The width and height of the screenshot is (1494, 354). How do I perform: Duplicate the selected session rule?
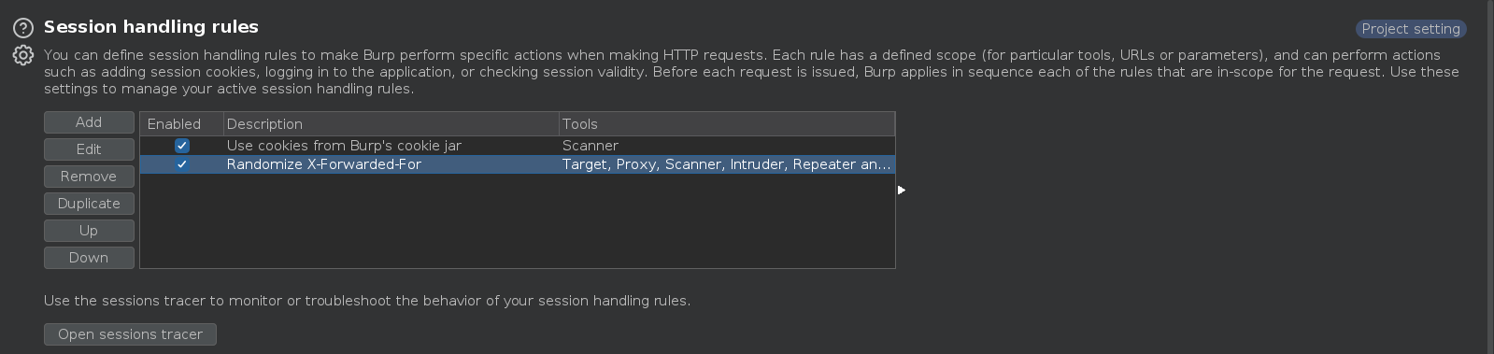point(89,204)
